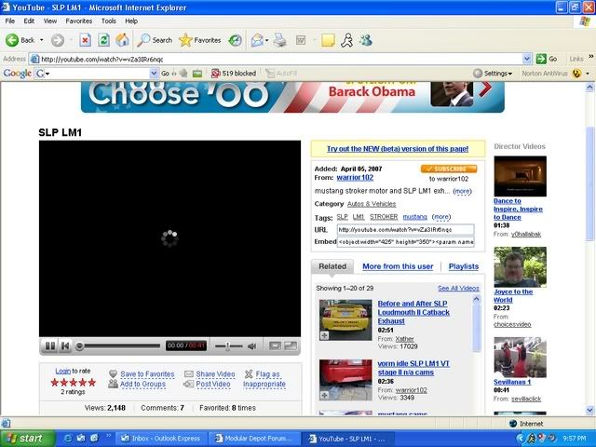Open the IE Search toolbar button
This screenshot has width=596, height=447.
pyautogui.click(x=155, y=40)
